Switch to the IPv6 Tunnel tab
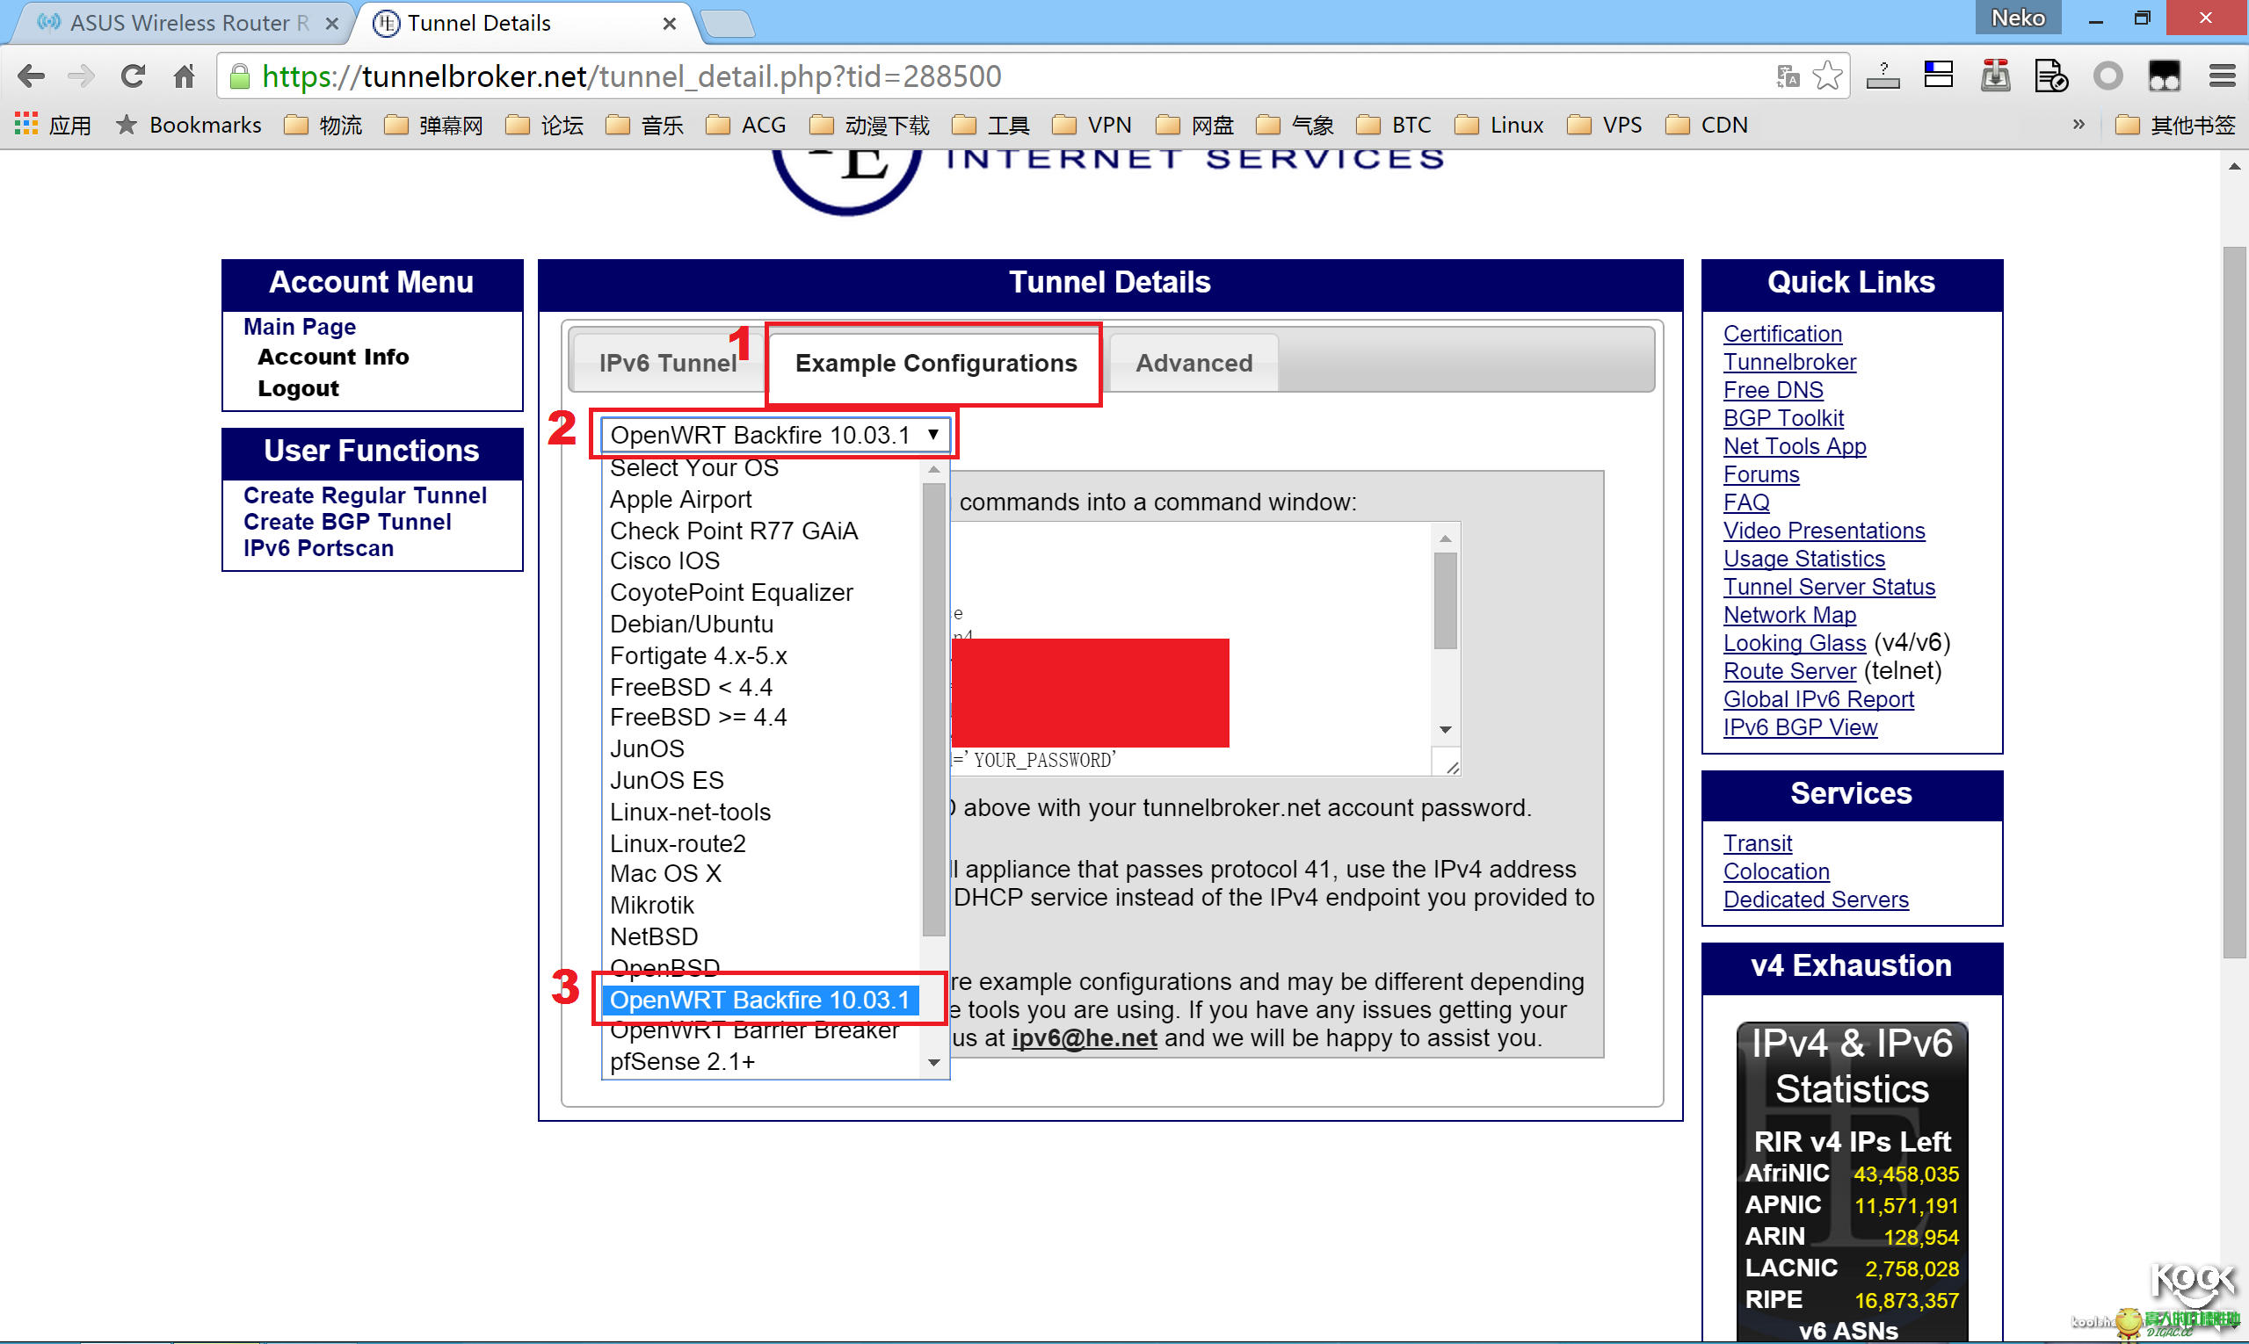Viewport: 2249px width, 1344px height. (x=668, y=363)
